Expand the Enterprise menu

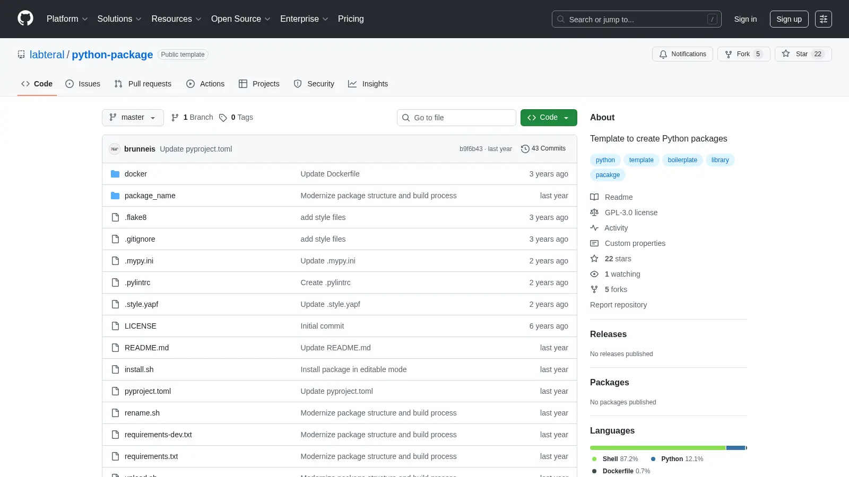[304, 19]
